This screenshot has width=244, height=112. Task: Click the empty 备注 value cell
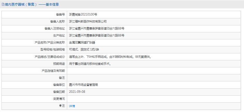point(154,78)
